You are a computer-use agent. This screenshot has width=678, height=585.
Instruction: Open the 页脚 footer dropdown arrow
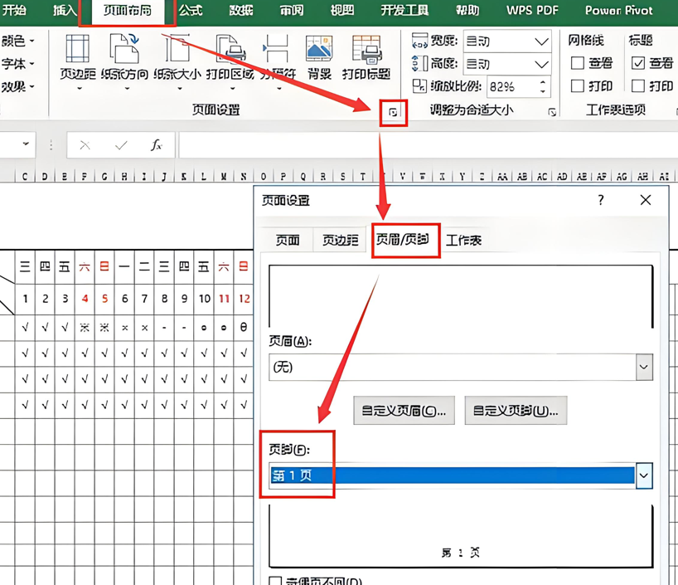(644, 475)
